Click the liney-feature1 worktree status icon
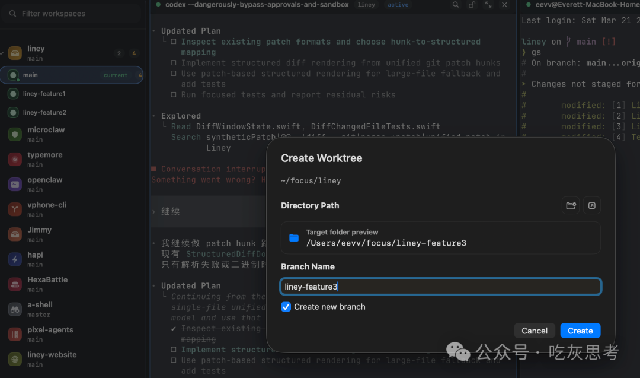Screen dimensions: 640x378 13,94
